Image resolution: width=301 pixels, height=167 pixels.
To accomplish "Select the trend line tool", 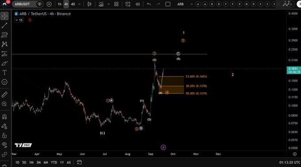I will pyautogui.click(x=4, y=26).
